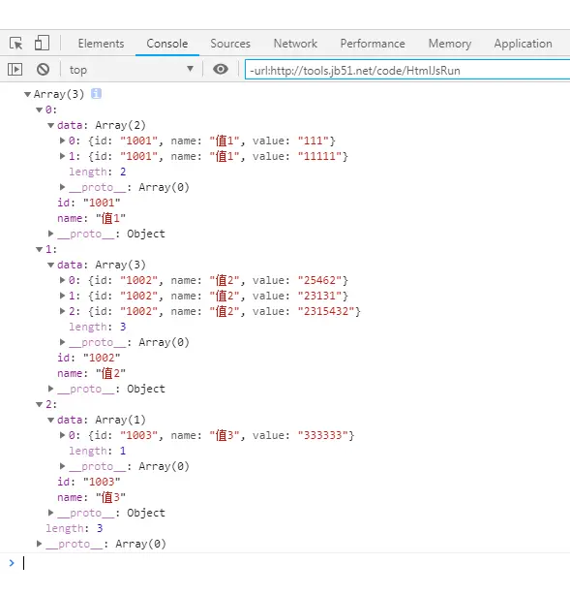Focus the console prompt input line
This screenshot has height=595, width=570.
tap(295, 563)
